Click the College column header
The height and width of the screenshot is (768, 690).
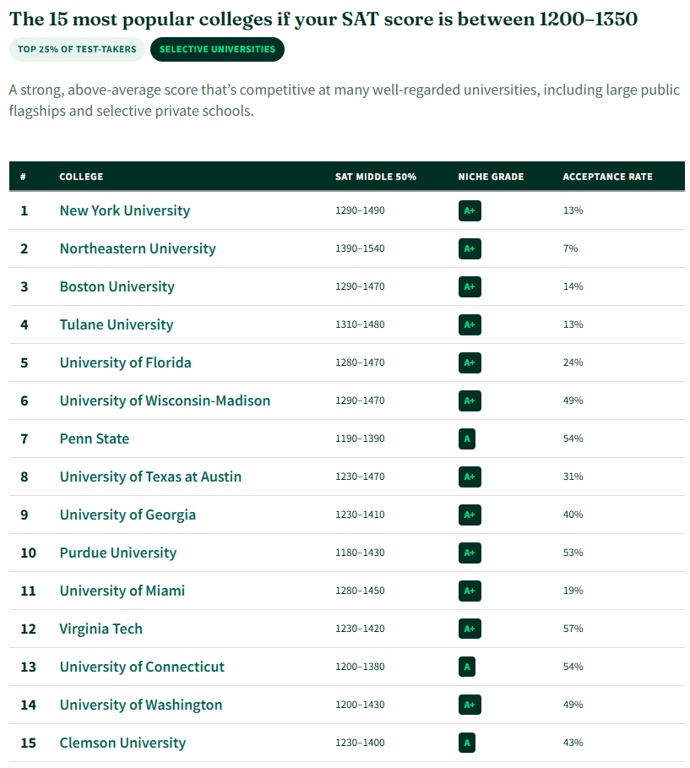tap(81, 177)
